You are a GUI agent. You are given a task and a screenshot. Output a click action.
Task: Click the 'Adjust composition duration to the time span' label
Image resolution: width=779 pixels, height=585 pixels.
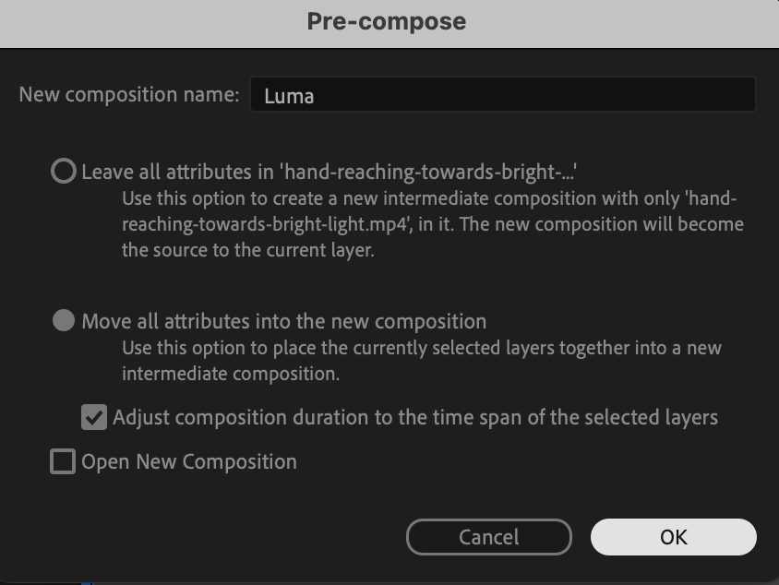click(414, 417)
